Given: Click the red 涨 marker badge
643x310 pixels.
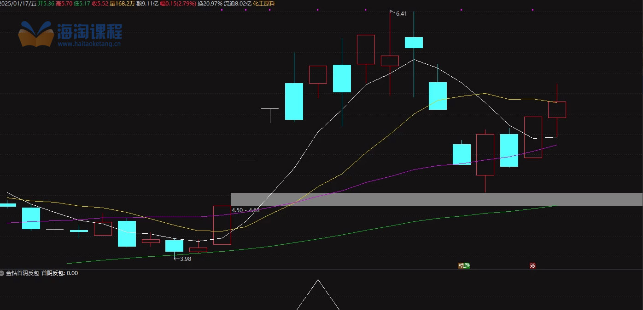Looking at the screenshot, I should (x=532, y=265).
